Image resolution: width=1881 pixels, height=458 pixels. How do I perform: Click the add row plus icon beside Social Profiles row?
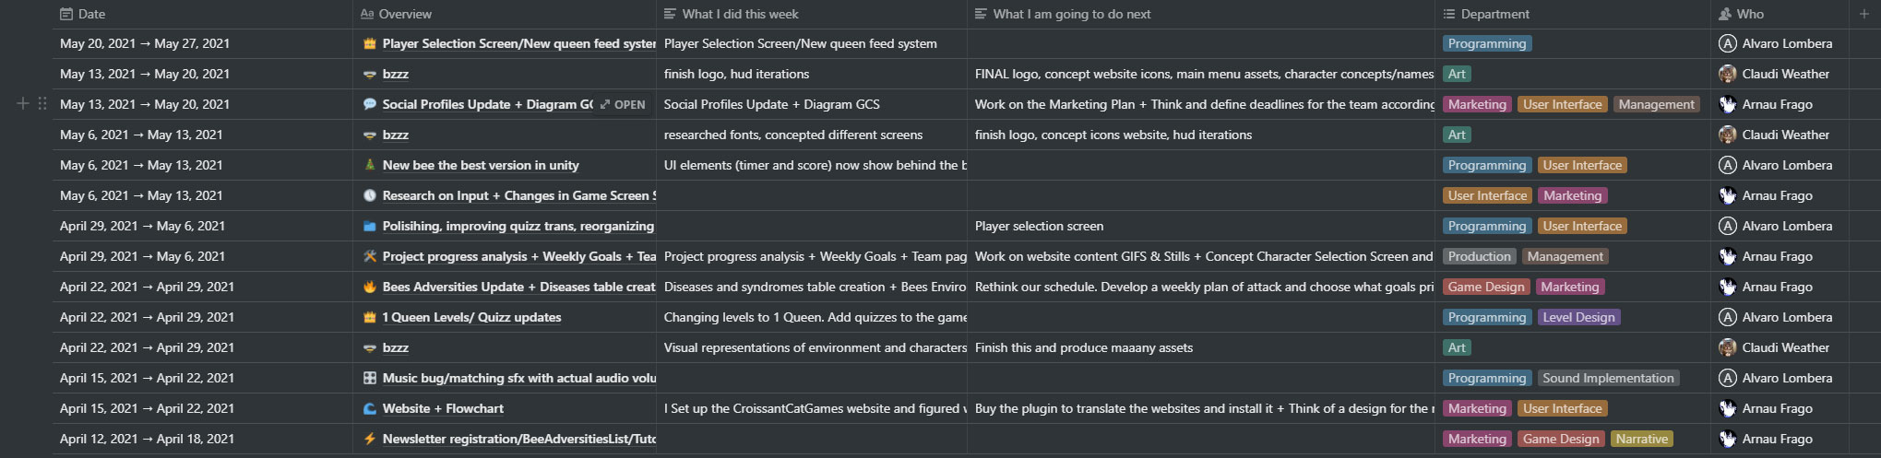click(23, 104)
